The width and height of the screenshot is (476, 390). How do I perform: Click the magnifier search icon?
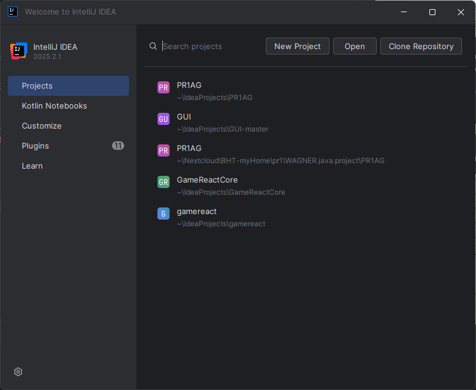coord(153,47)
